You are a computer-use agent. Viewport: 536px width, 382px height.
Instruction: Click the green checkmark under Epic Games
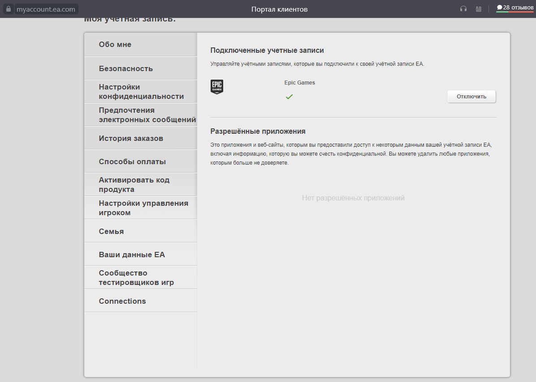click(289, 97)
